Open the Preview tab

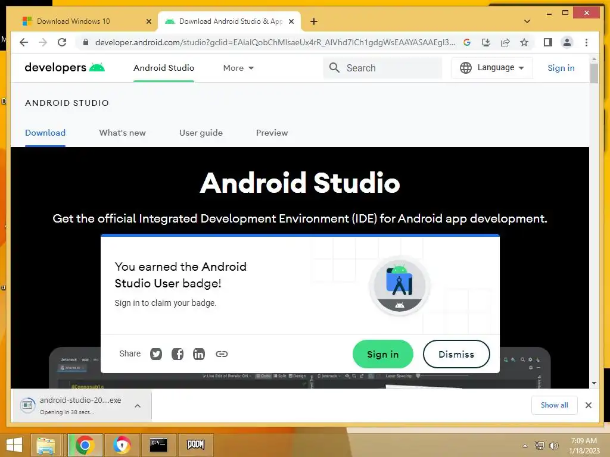tap(272, 133)
